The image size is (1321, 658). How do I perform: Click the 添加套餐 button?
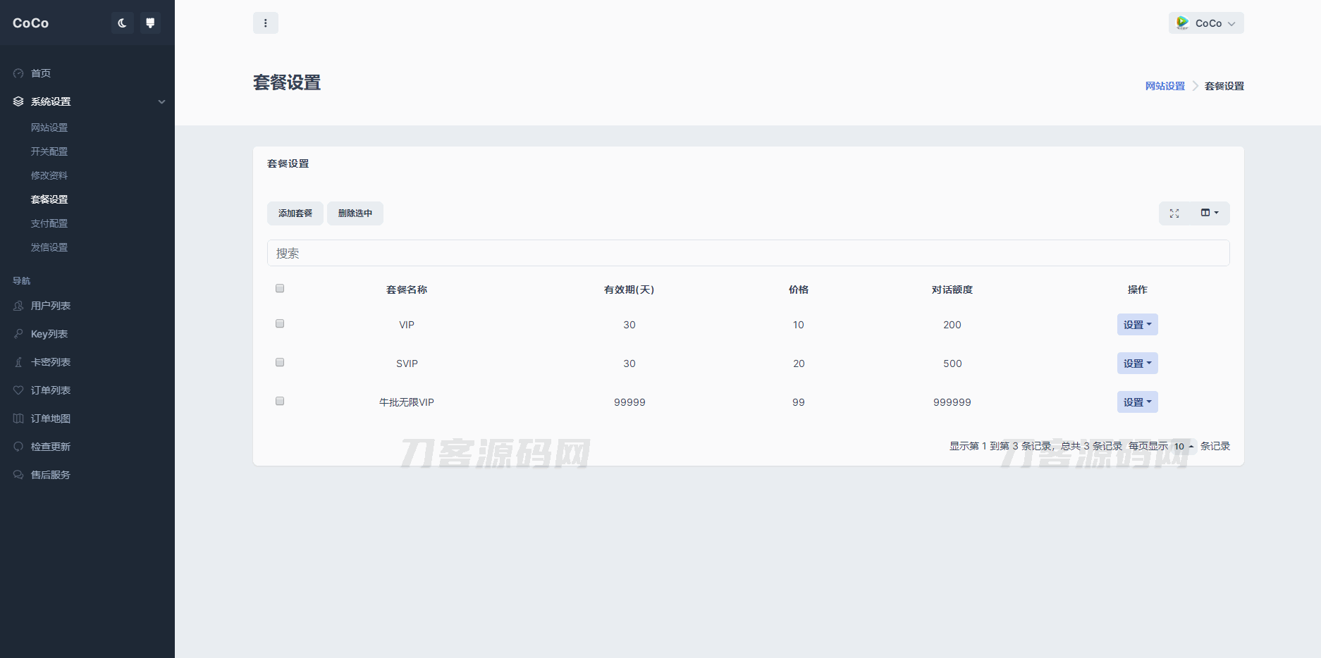tap(295, 213)
